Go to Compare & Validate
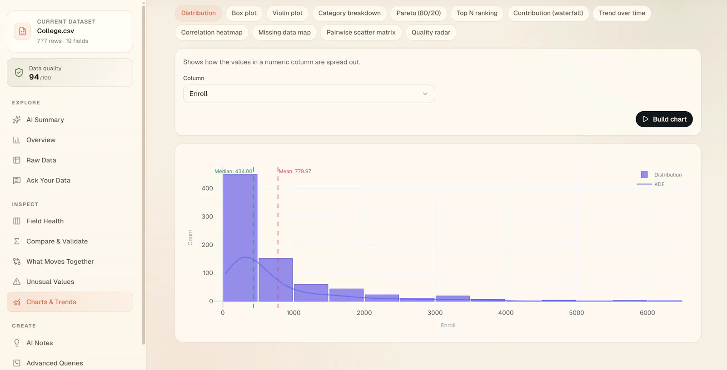The height and width of the screenshot is (370, 727). (x=70, y=241)
